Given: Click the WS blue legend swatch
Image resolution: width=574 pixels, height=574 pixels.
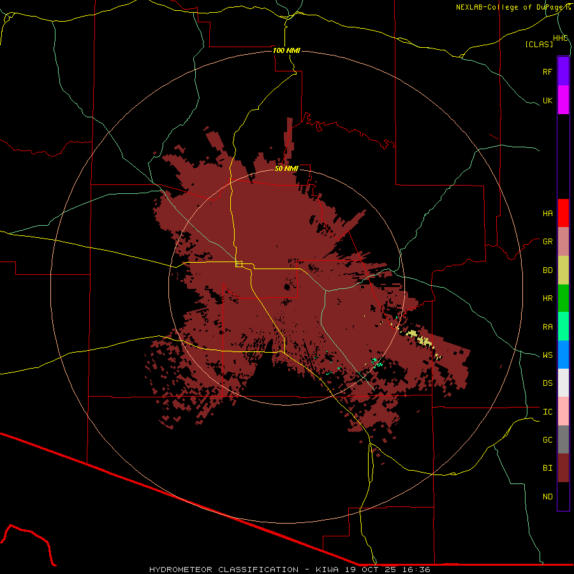Looking at the screenshot, I should pos(563,355).
